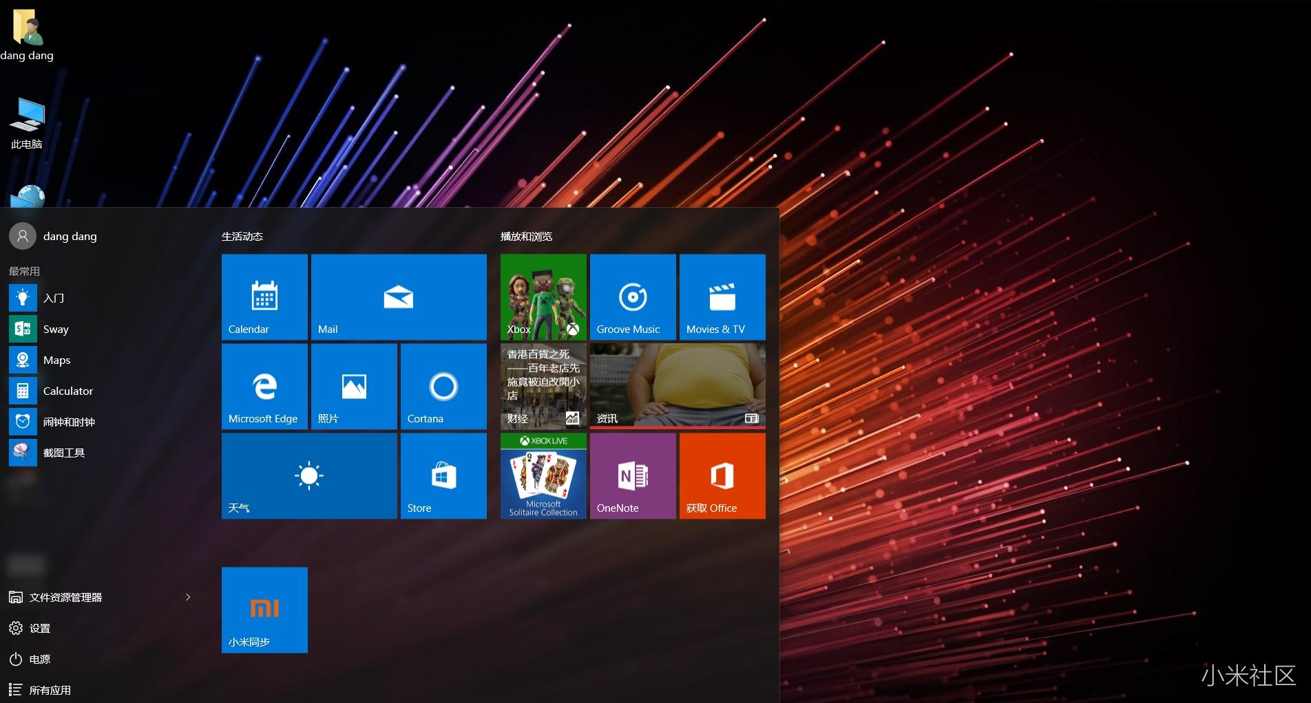This screenshot has width=1311, height=703.
Task: Open the Cortana tile
Action: click(x=443, y=387)
